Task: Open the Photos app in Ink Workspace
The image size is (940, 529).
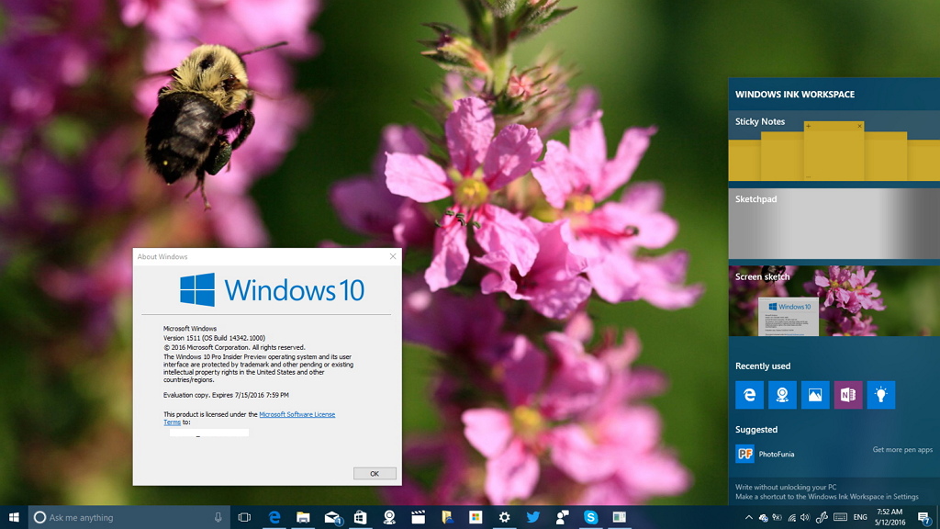Action: tap(813, 395)
